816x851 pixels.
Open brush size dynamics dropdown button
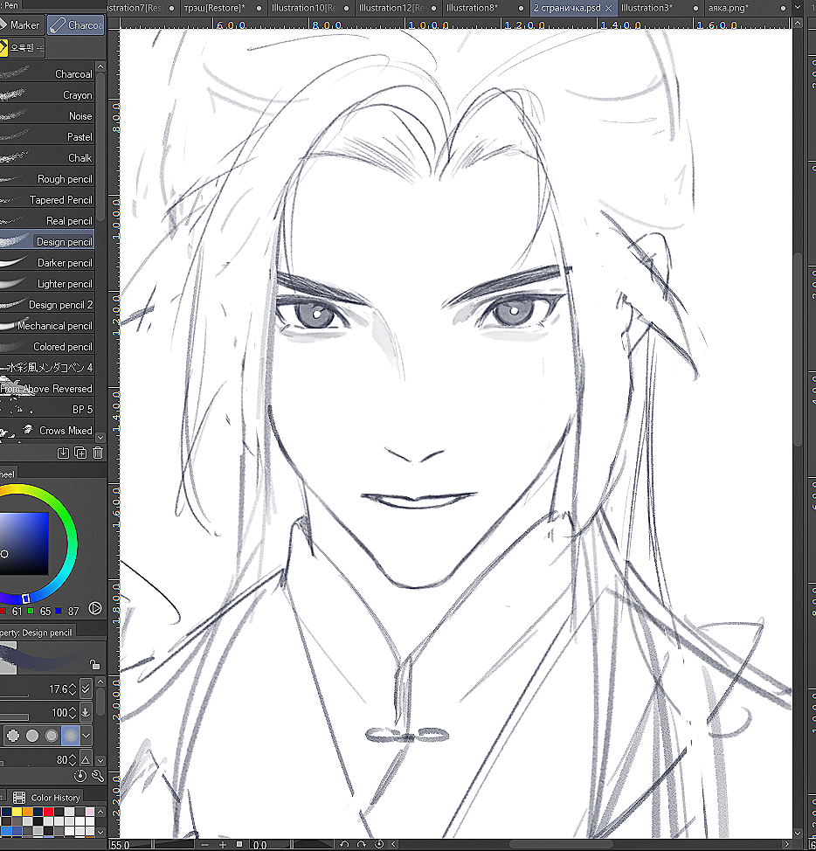(86, 689)
